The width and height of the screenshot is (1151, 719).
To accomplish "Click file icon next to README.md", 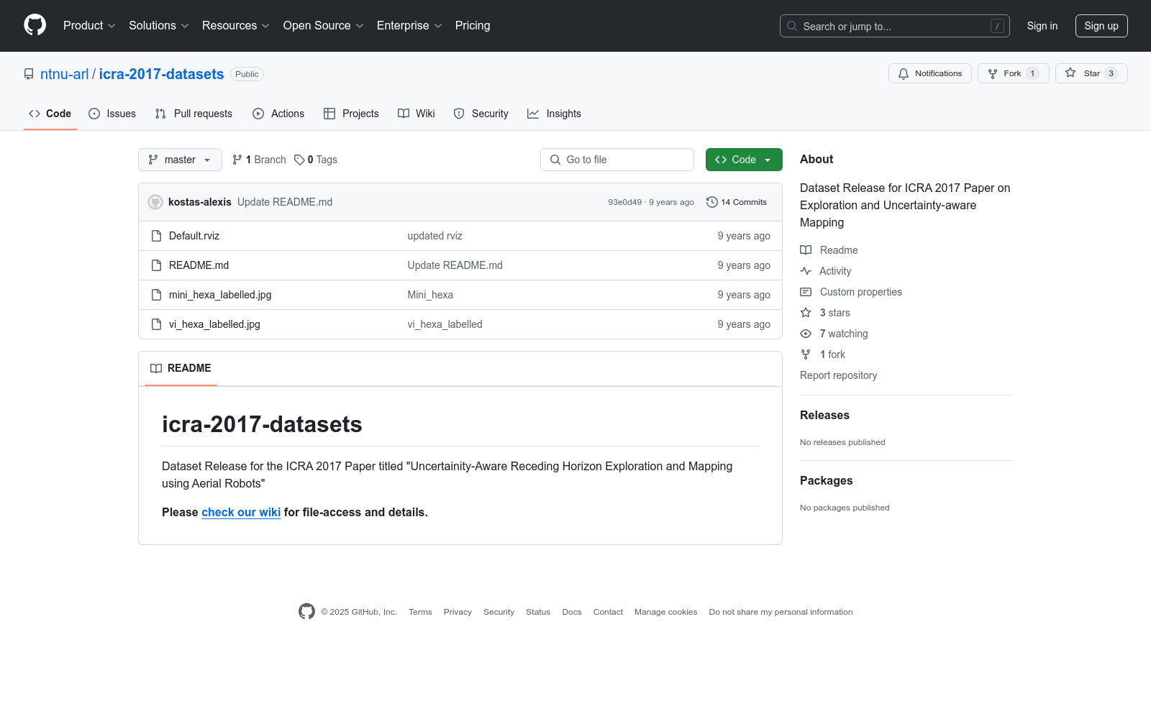I will (157, 265).
